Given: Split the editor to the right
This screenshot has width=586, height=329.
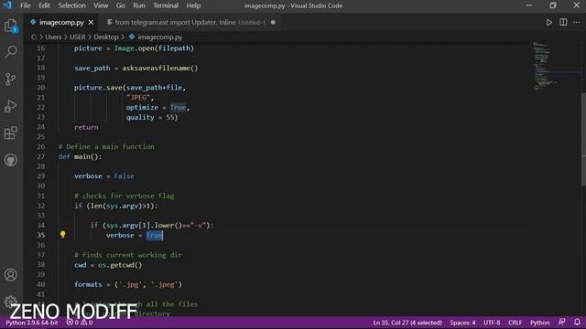Looking at the screenshot, I should [x=563, y=22].
